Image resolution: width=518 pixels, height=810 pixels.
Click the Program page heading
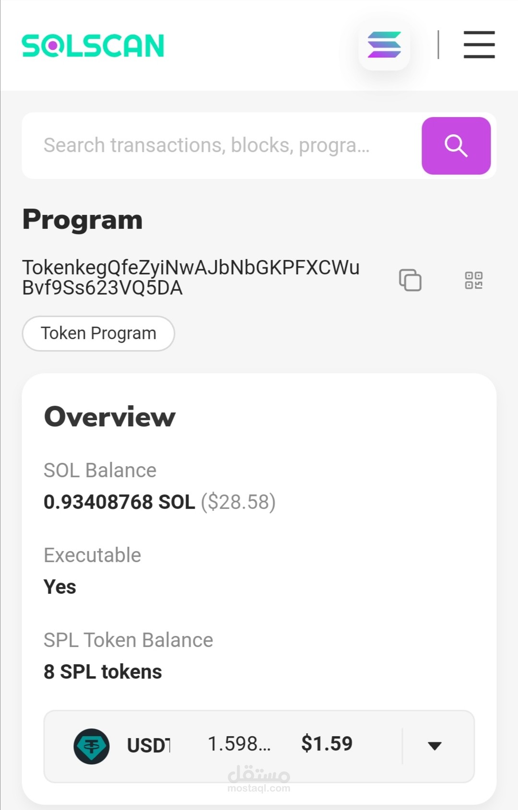(82, 220)
